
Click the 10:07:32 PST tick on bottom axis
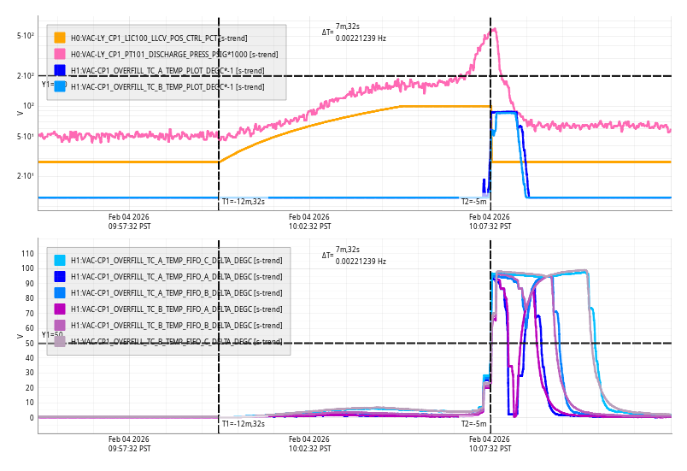click(x=489, y=444)
